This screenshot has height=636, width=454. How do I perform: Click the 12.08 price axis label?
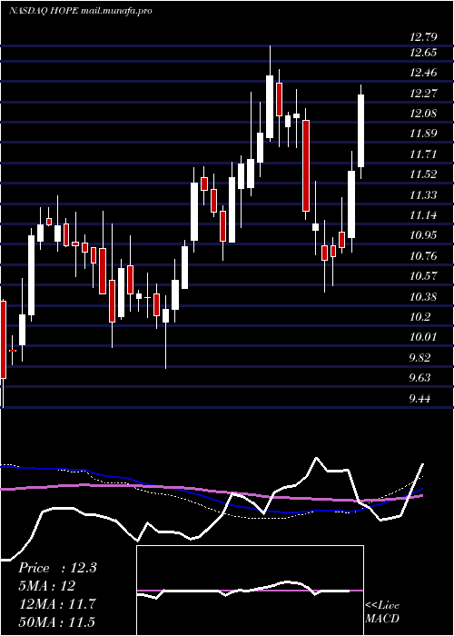pos(423,114)
